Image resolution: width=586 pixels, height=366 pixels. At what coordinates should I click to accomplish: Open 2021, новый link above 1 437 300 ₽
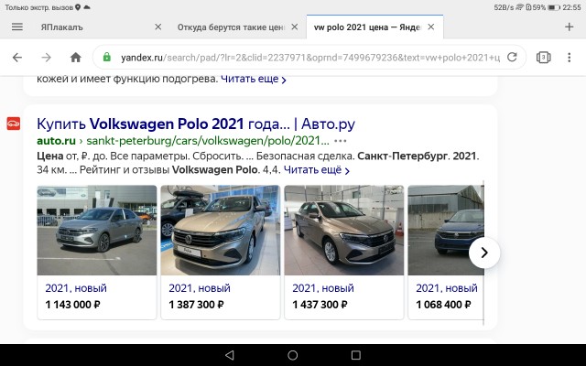click(323, 288)
